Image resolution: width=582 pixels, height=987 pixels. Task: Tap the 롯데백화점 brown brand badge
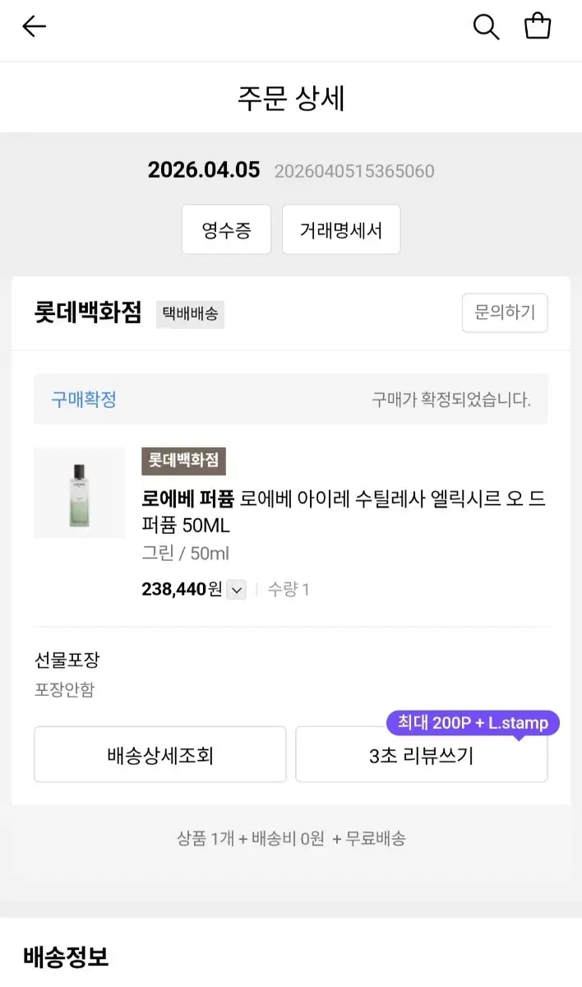coord(183,461)
